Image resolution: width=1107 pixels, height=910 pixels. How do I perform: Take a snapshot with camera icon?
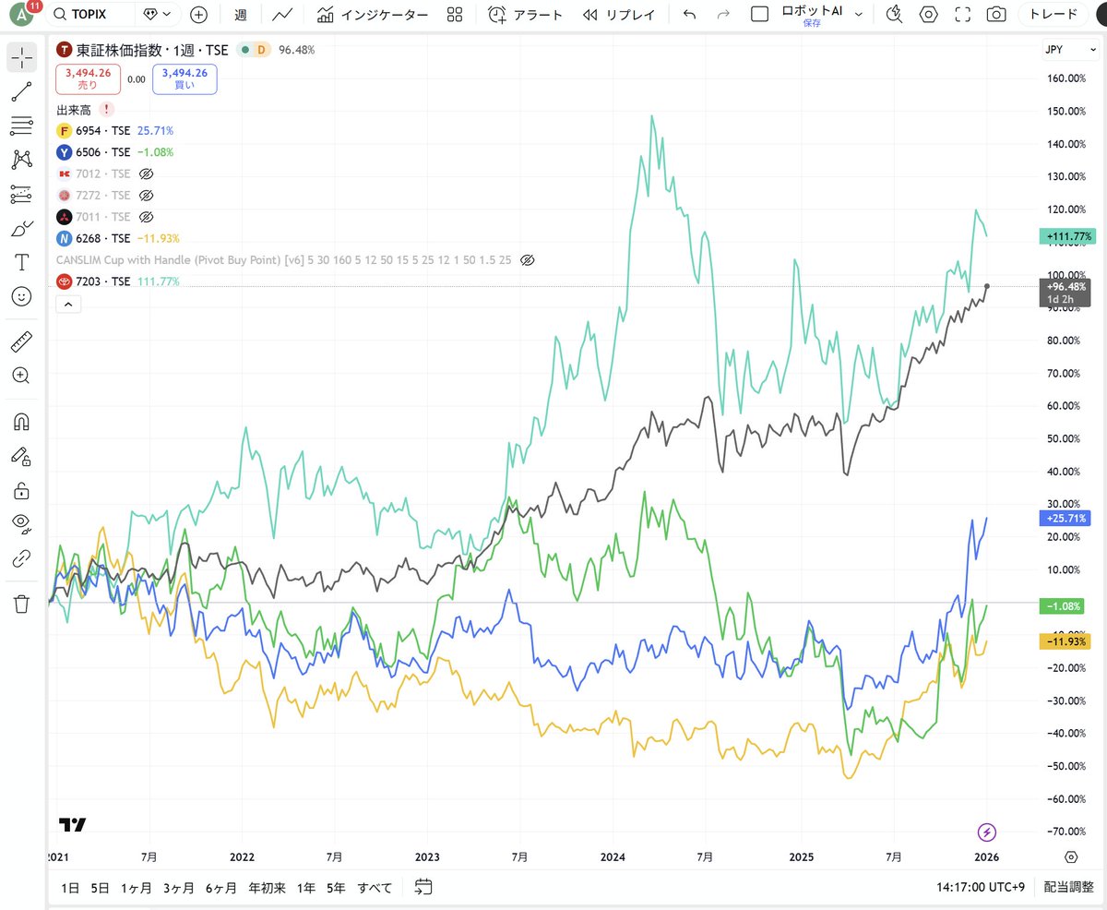pyautogui.click(x=996, y=15)
